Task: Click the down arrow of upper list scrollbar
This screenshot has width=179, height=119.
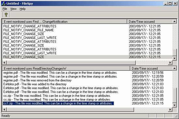Action: tap(174, 58)
